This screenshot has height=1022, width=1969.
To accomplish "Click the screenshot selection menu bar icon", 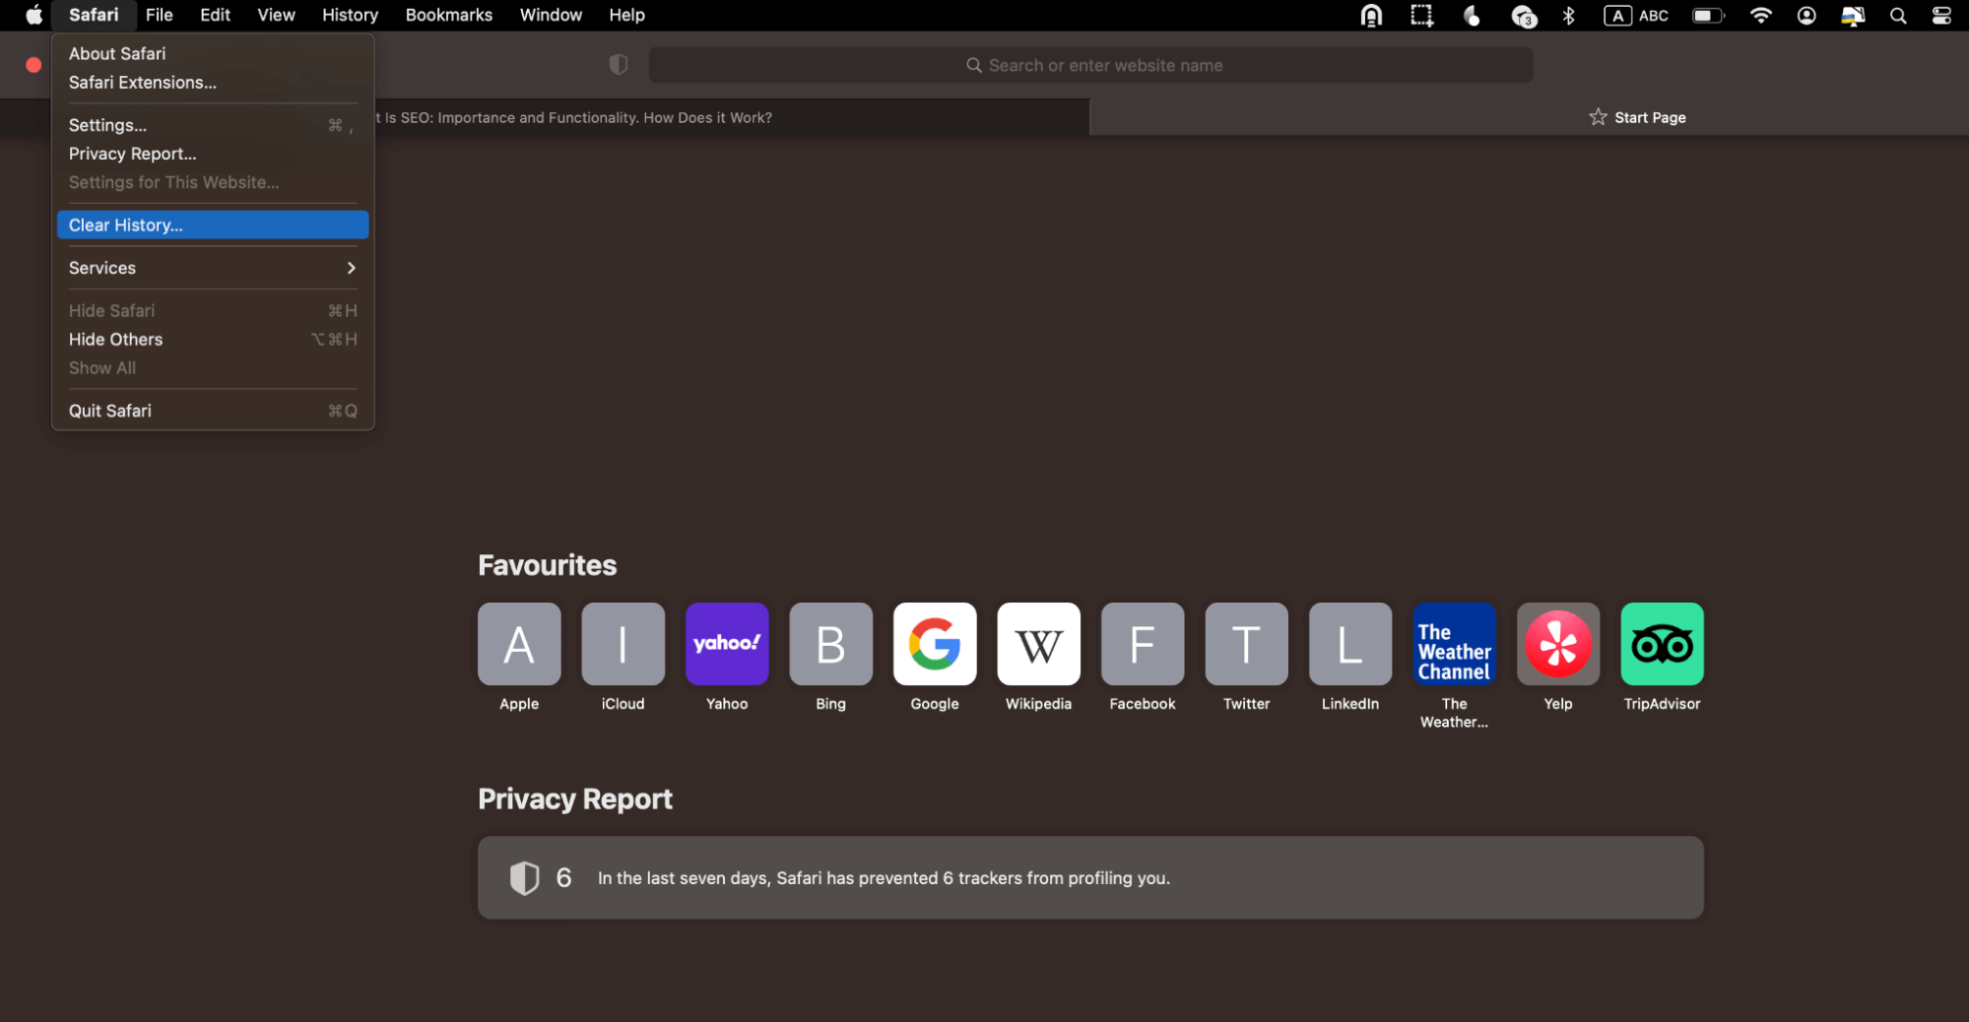I will point(1421,15).
